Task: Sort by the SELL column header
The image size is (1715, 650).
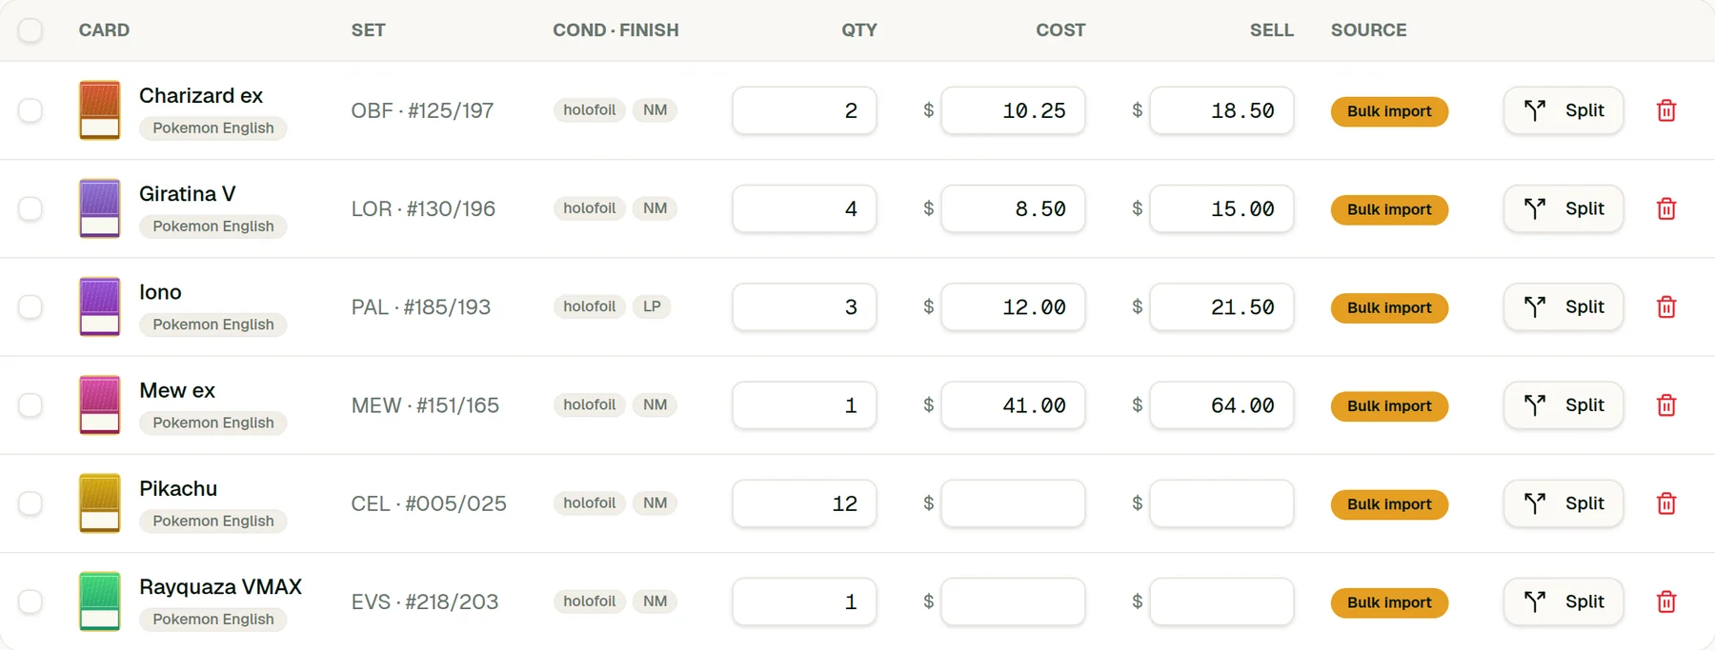Action: click(1271, 30)
